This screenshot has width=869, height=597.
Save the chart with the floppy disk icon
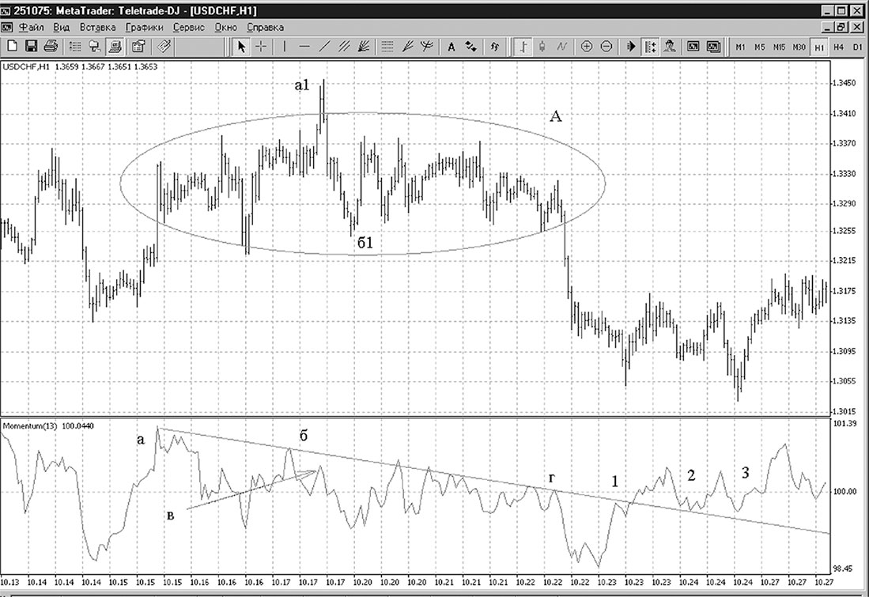(32, 47)
